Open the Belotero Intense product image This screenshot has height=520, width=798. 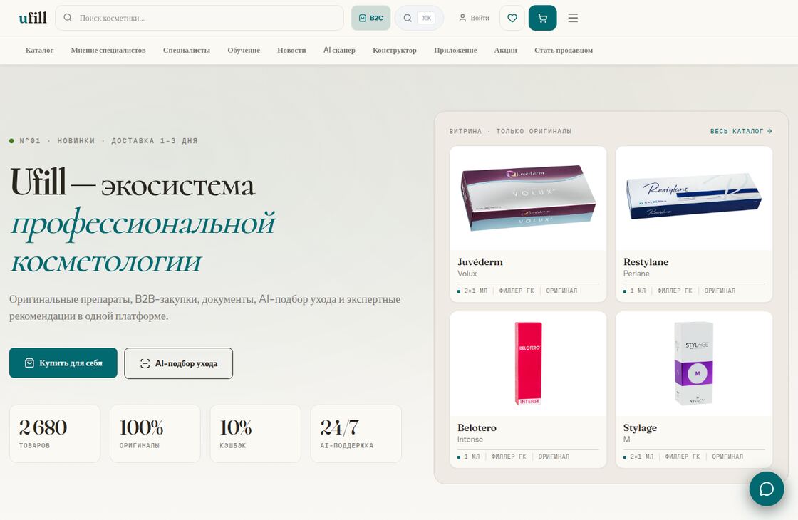coord(528,364)
